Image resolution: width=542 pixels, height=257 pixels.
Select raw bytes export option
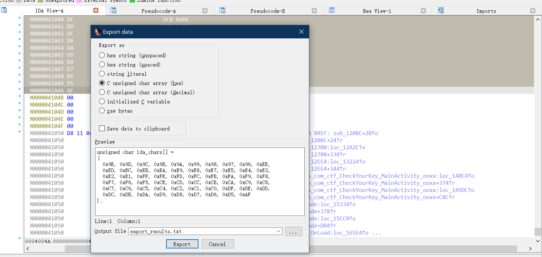102,111
